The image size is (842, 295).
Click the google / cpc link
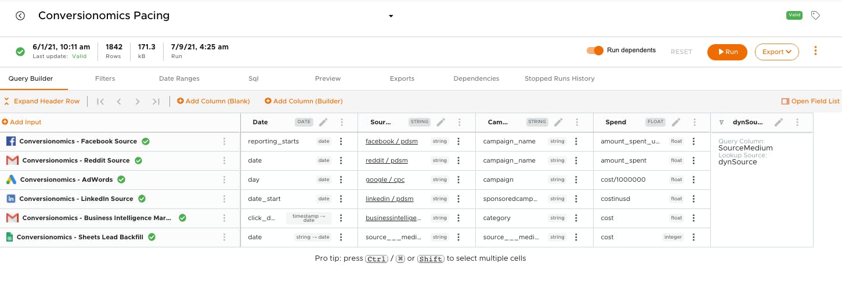pos(385,179)
